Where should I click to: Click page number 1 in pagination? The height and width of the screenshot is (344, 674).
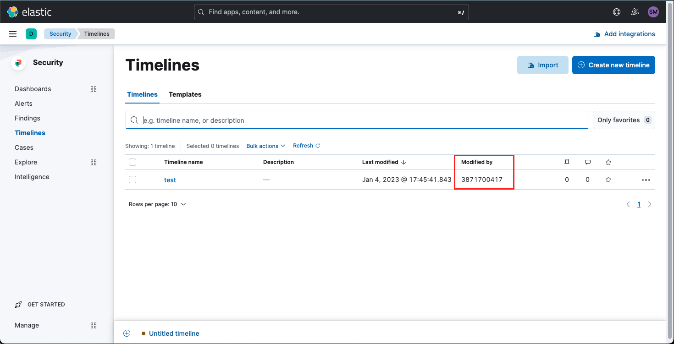639,205
